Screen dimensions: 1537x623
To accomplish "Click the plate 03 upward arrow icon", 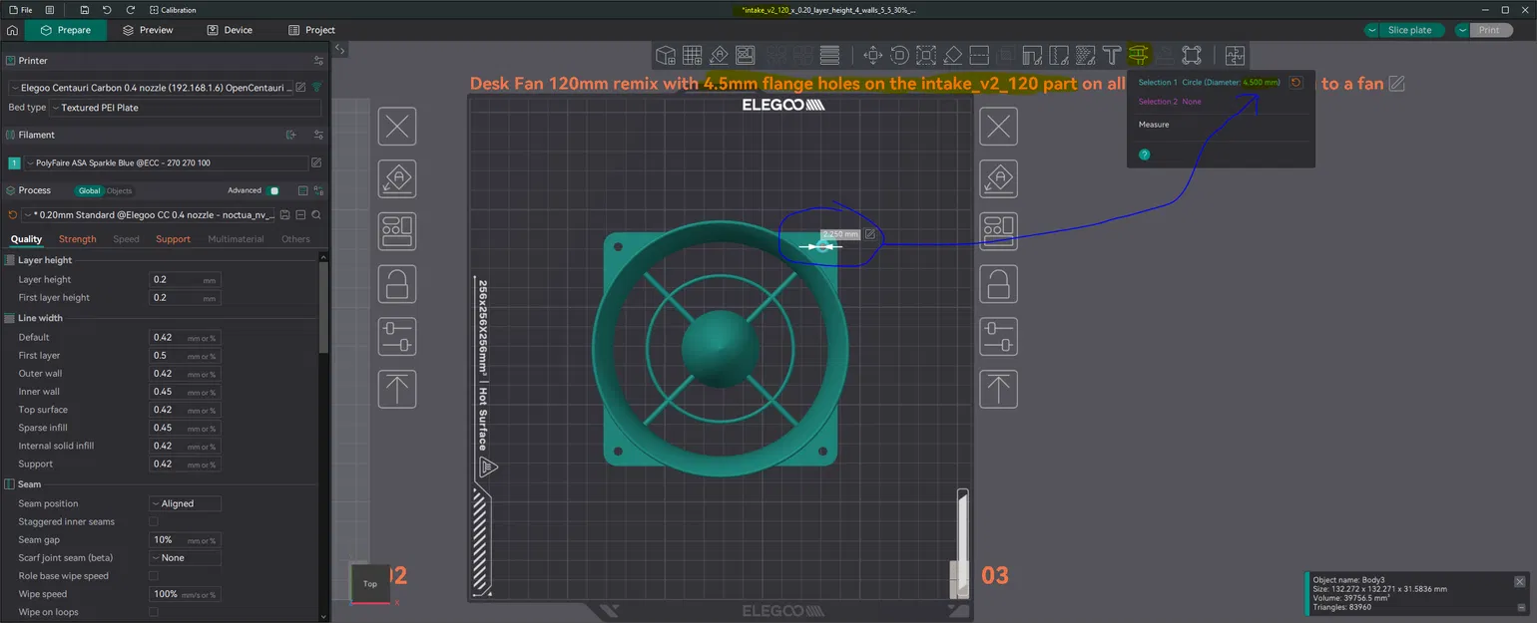I will 999,388.
